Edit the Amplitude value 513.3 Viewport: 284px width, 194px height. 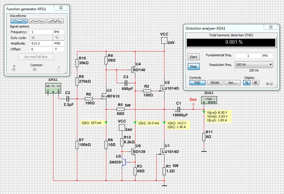(41, 43)
